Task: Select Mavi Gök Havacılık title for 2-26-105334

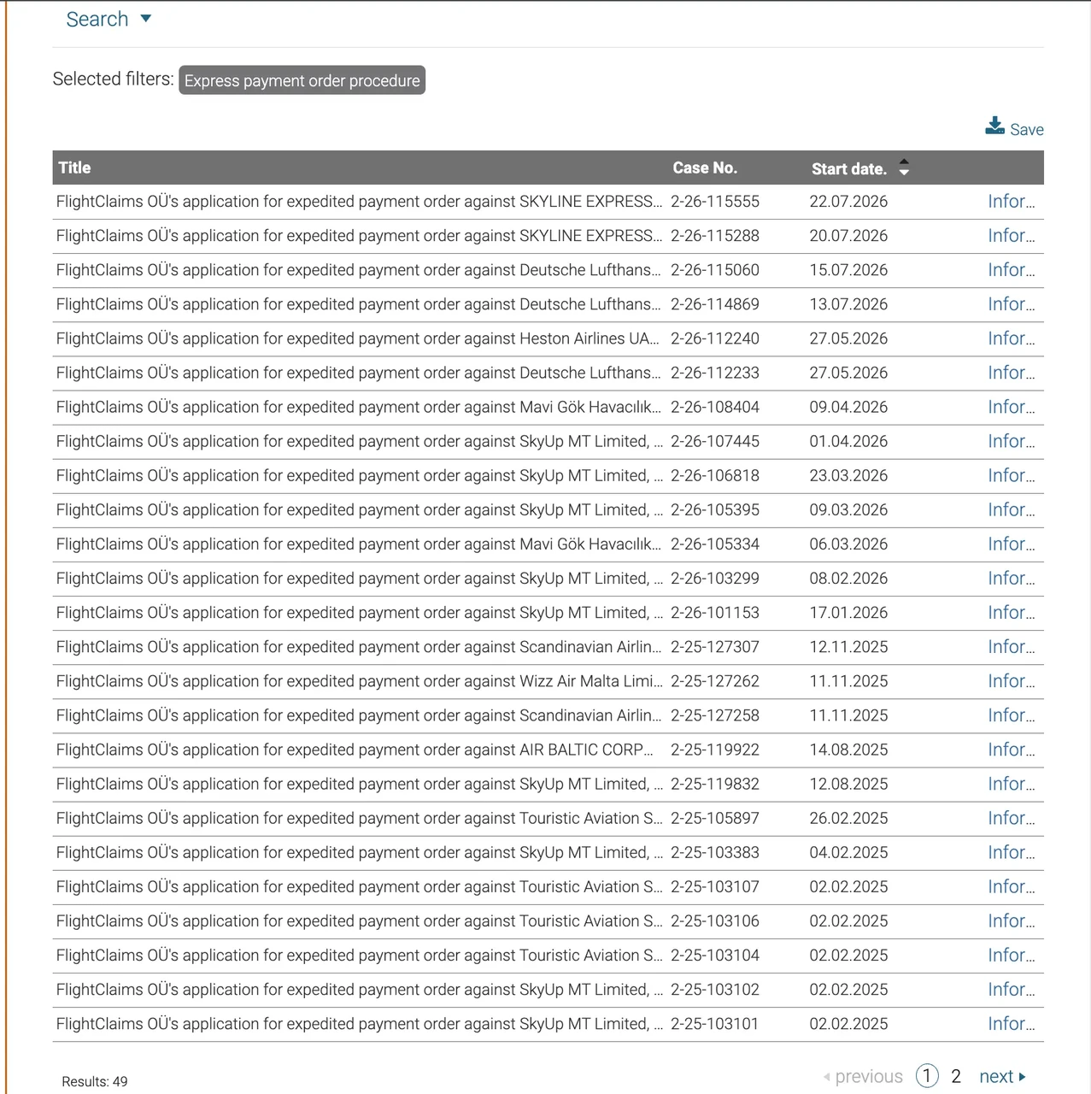Action: [x=359, y=544]
